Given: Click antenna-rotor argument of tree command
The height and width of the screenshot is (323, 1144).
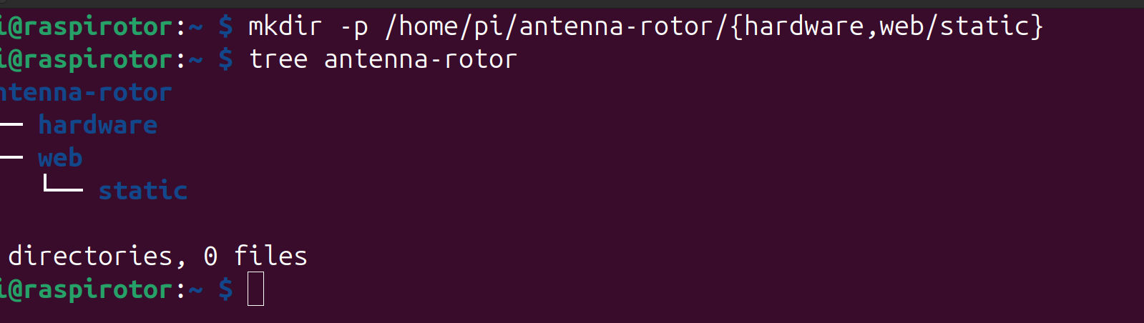Looking at the screenshot, I should click(x=420, y=59).
